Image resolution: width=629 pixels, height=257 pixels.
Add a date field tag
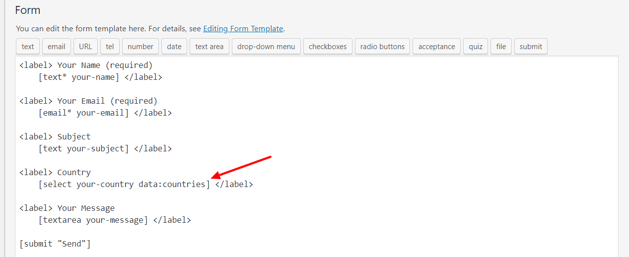174,46
